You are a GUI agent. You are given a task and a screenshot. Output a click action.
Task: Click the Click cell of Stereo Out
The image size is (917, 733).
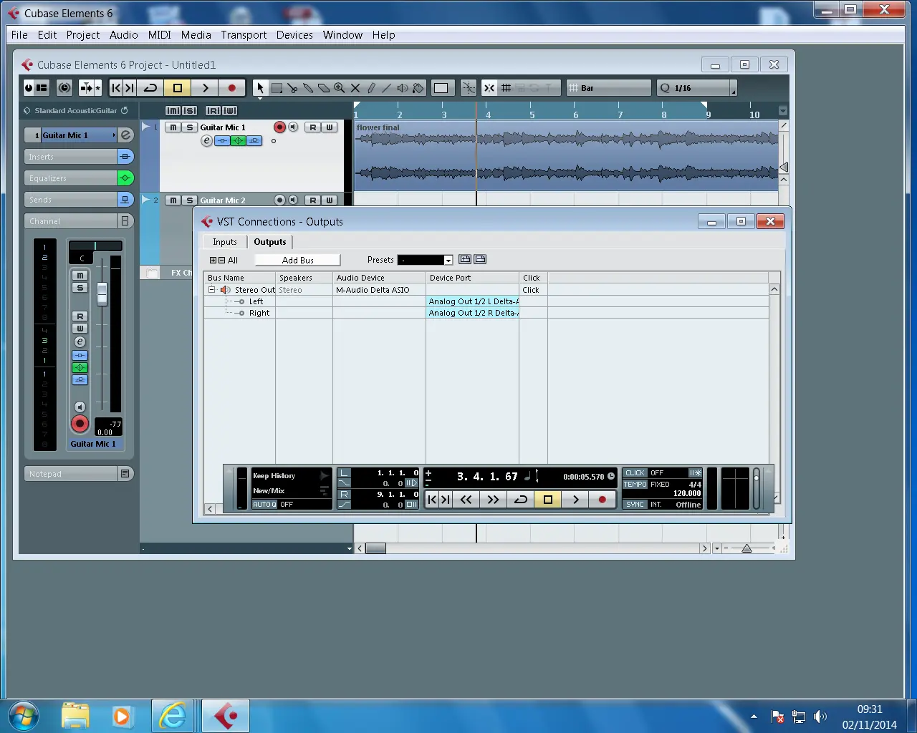(533, 290)
